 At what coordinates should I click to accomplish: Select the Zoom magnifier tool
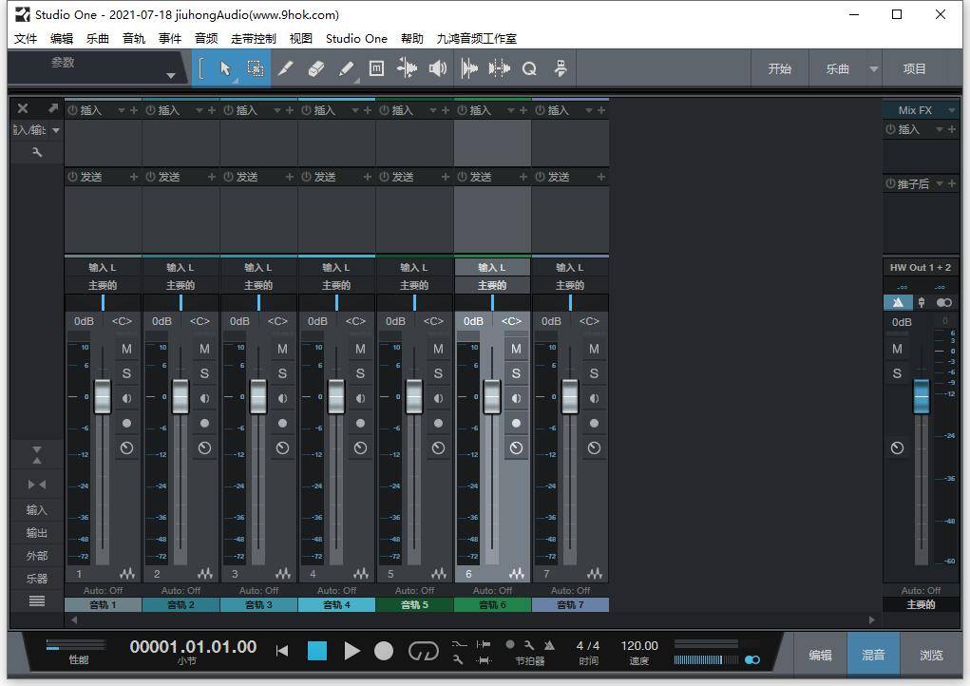(x=529, y=67)
